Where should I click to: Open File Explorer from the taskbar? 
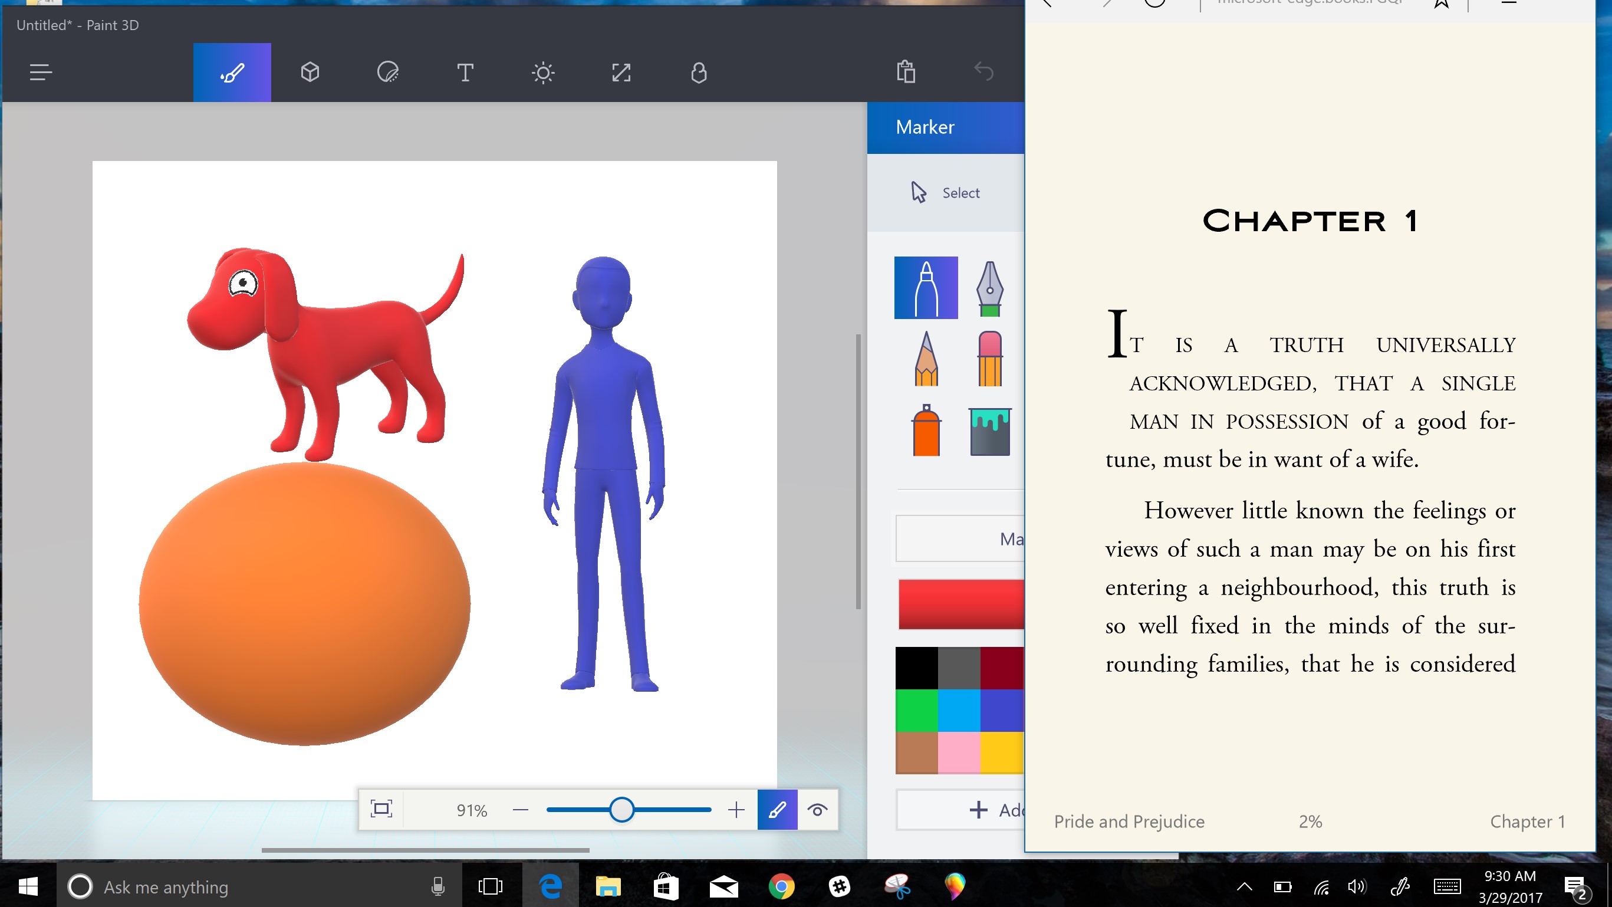[608, 886]
